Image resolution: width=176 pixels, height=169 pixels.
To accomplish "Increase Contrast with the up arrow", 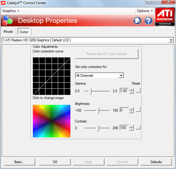I will click(x=131, y=126).
